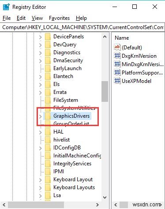Click the DevicePanels folder icon
This screenshot has height=209, width=165.
[x=48, y=37]
